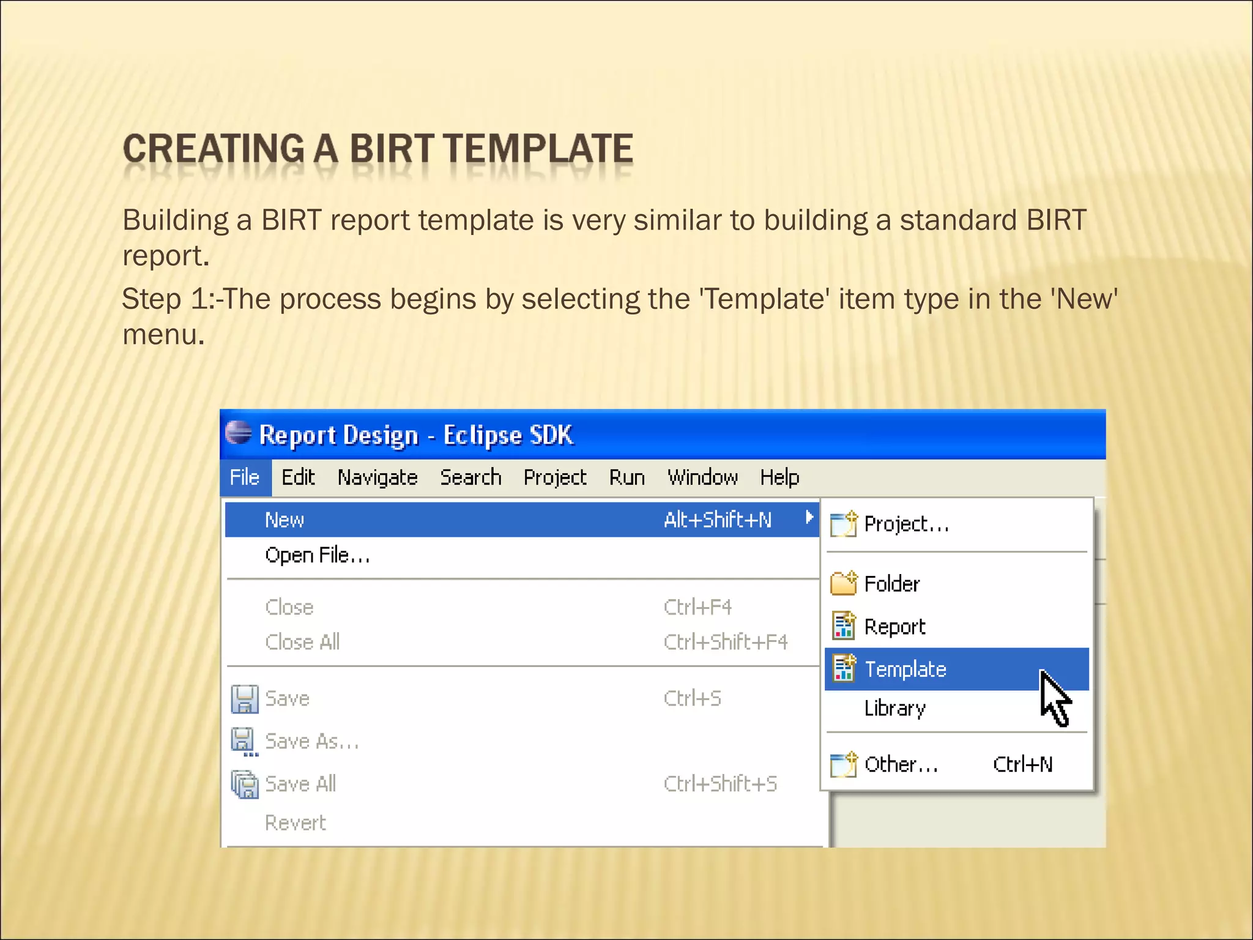
Task: Click the new Report chart icon
Action: 844,625
